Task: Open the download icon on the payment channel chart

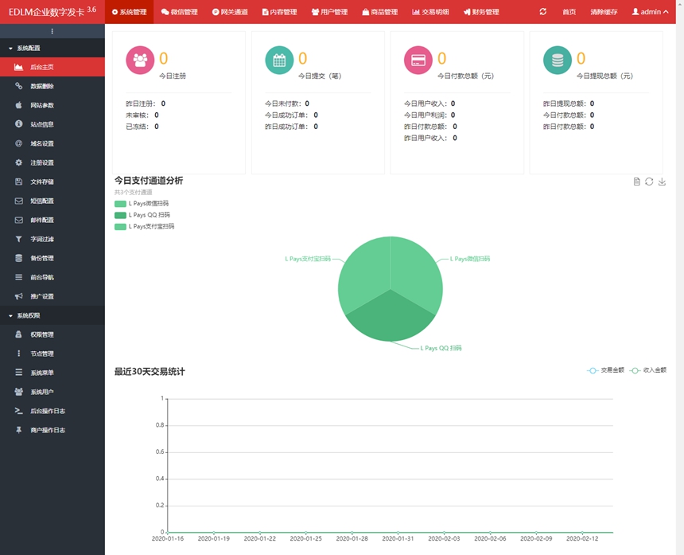Action: point(661,182)
